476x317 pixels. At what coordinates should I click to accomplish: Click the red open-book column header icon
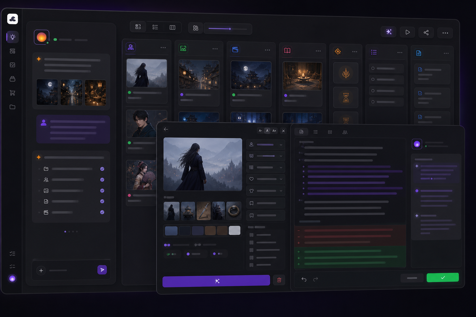coord(287,50)
